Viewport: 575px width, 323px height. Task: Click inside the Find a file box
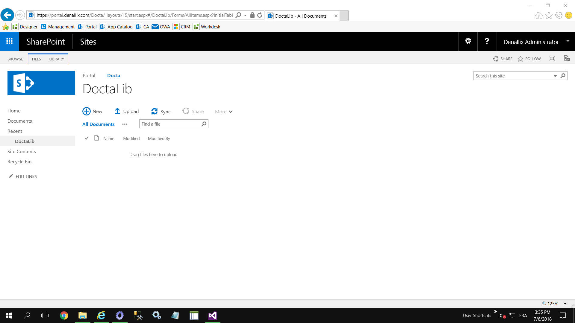(x=169, y=124)
